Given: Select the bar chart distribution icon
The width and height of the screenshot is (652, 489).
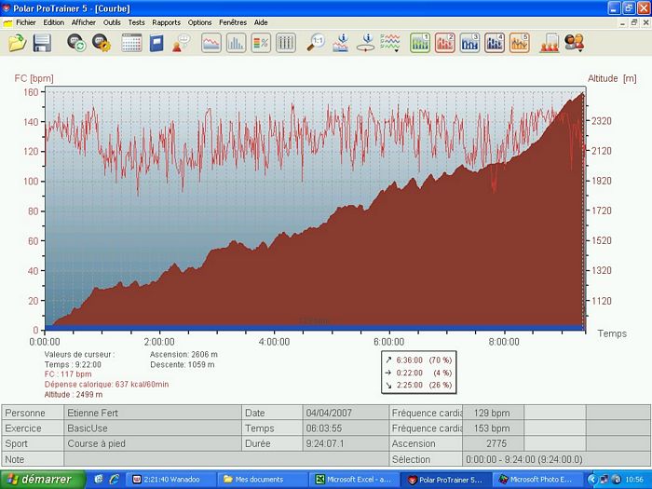Looking at the screenshot, I should (236, 43).
